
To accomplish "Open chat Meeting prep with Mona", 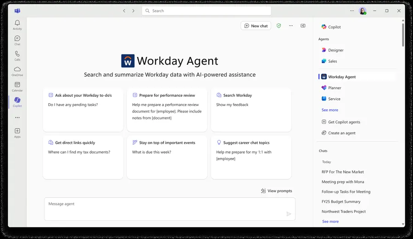I will click(343, 182).
